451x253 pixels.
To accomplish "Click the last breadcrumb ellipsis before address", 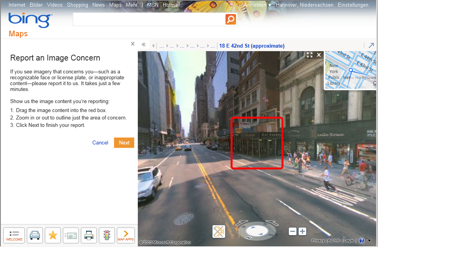I will [x=212, y=46].
